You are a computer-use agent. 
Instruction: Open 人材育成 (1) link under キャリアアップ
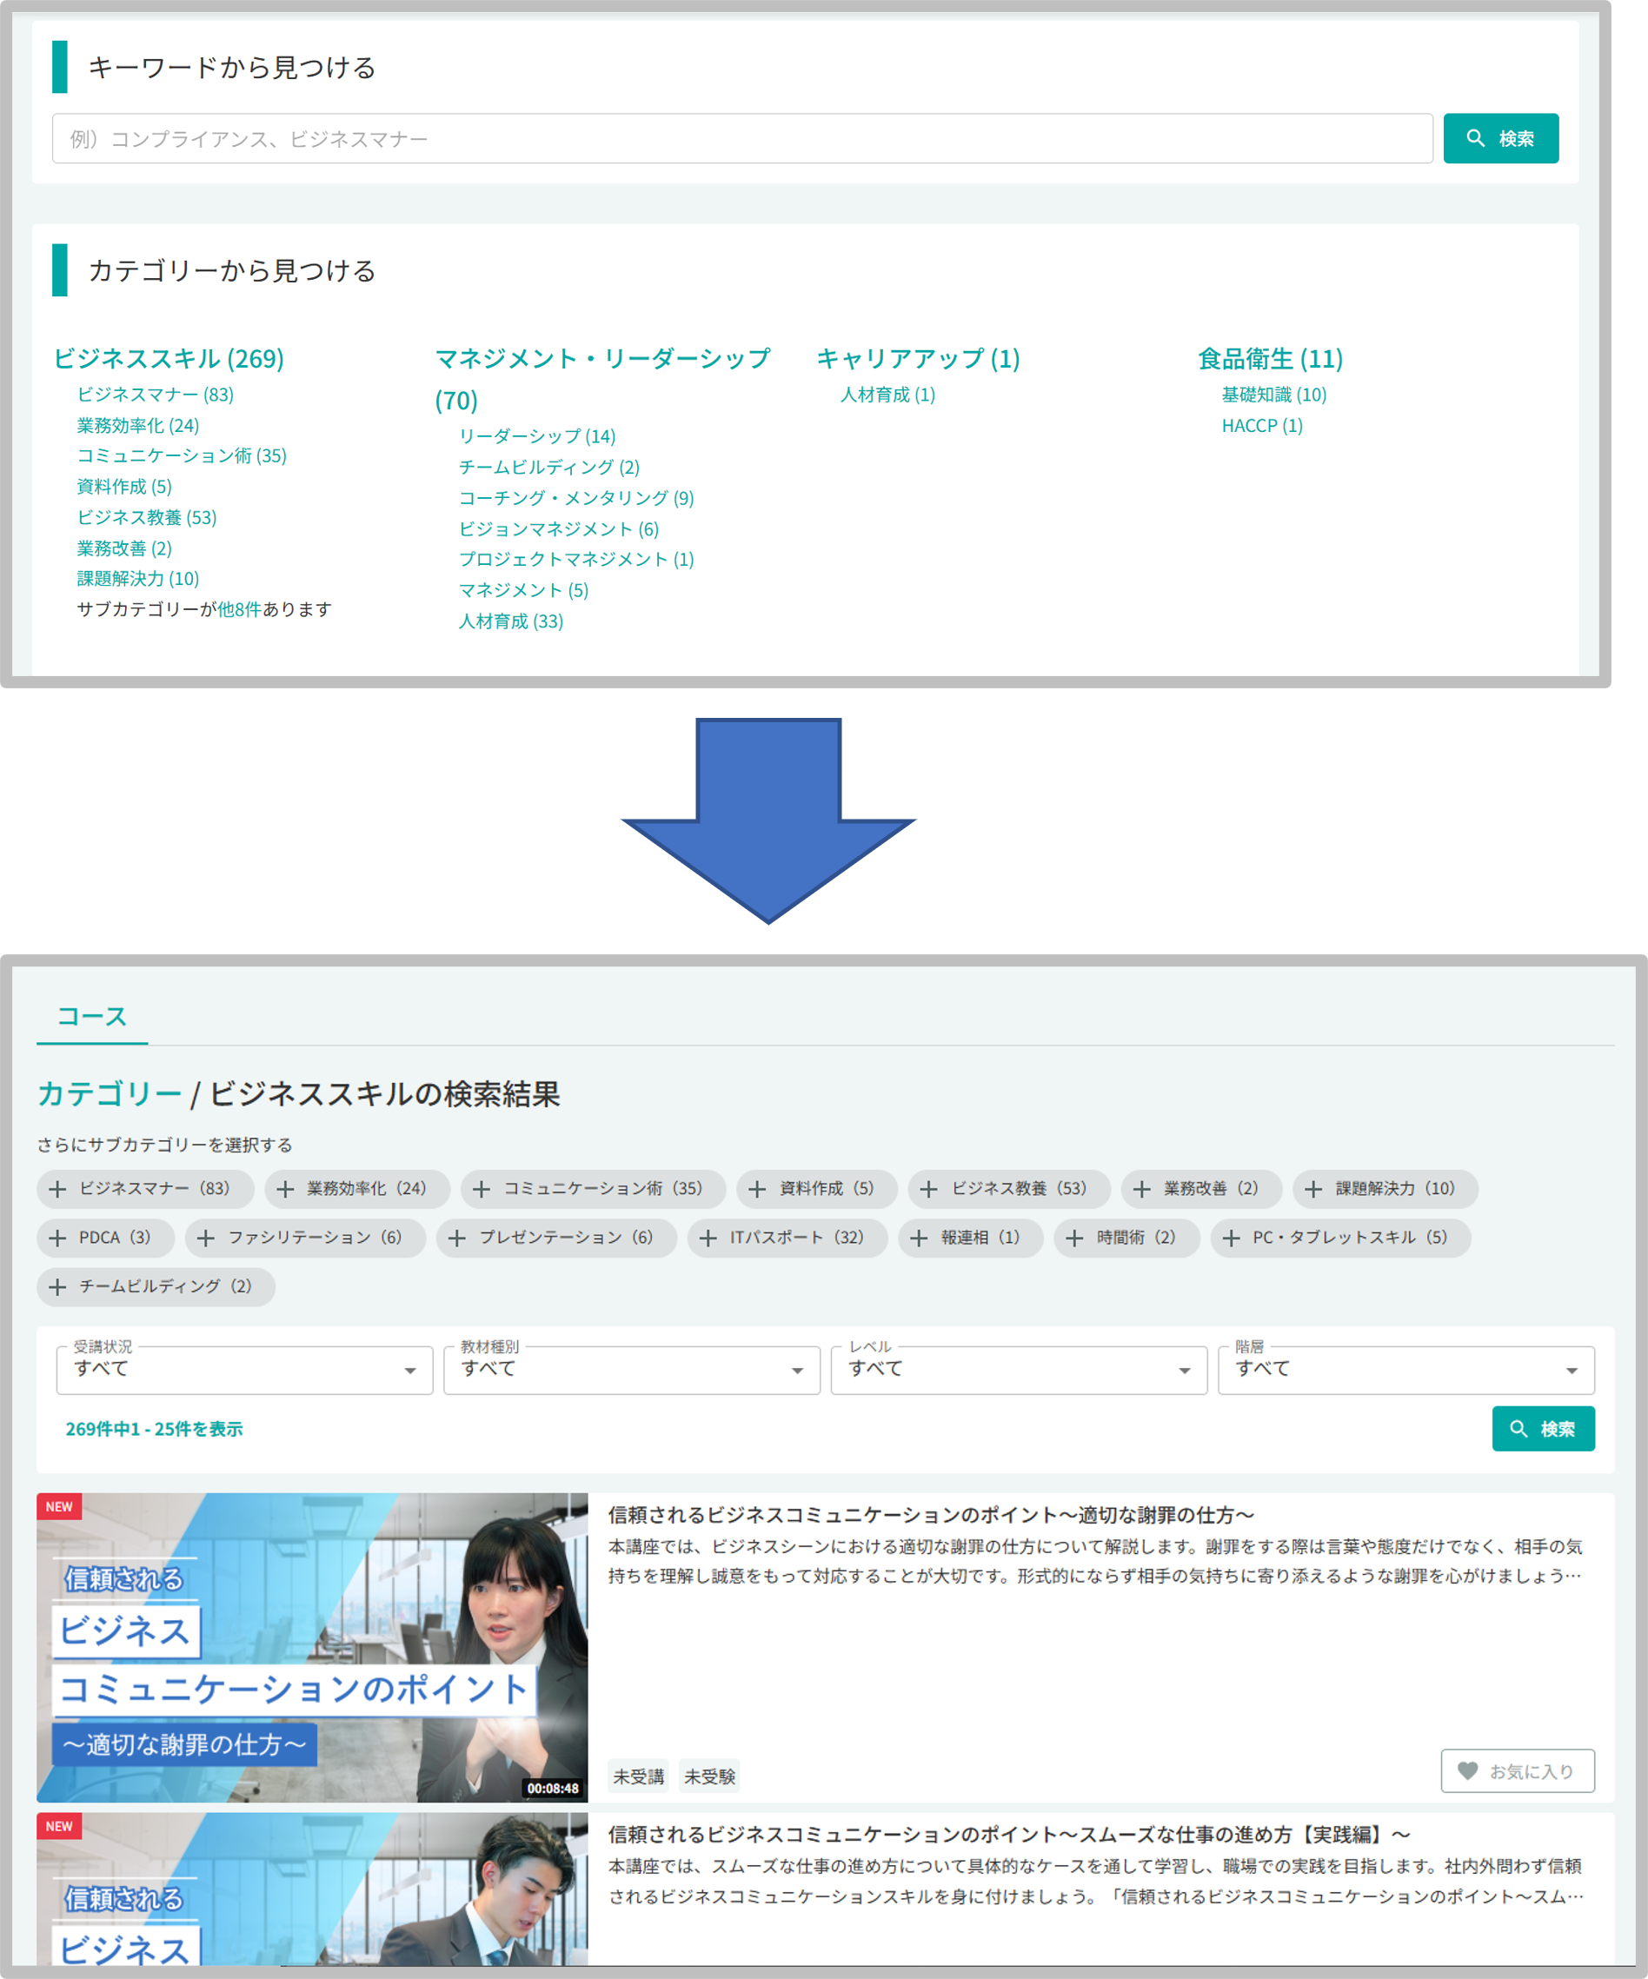(x=887, y=395)
